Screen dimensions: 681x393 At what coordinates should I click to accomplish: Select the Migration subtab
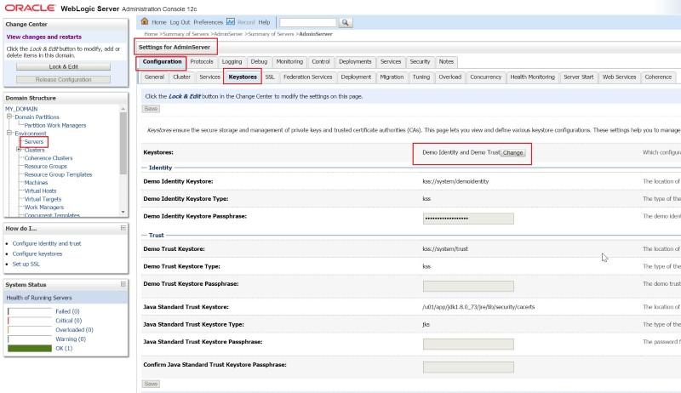pos(392,77)
